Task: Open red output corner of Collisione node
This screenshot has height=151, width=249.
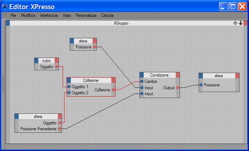Action: pos(113,80)
